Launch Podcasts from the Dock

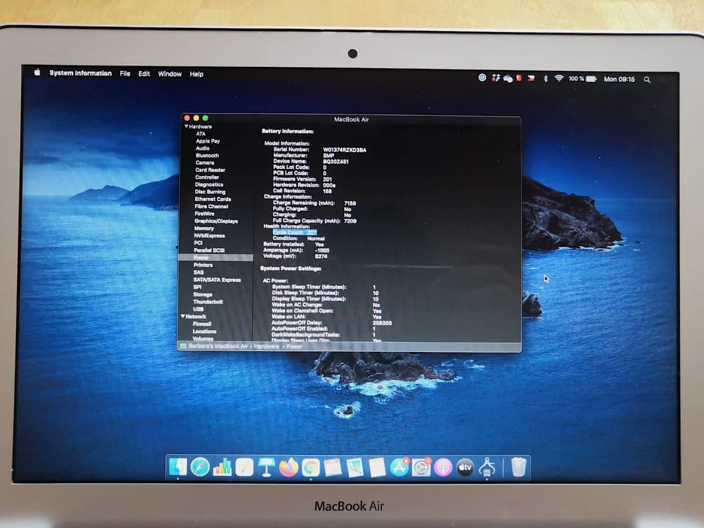pyautogui.click(x=443, y=467)
